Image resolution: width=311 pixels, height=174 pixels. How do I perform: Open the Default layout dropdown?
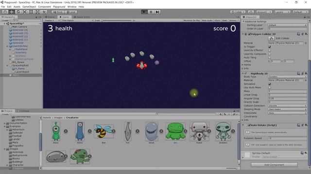tap(300, 12)
